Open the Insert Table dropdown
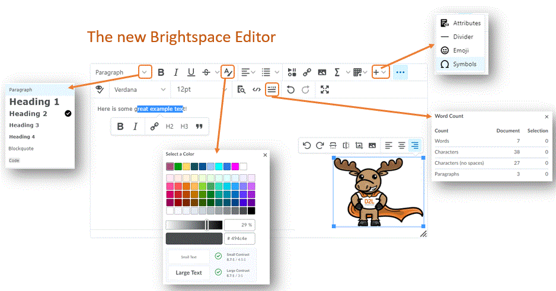This screenshot has height=291, width=556. click(360, 72)
